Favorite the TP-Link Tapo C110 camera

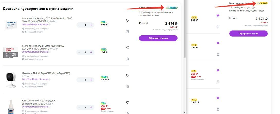click(x=127, y=75)
